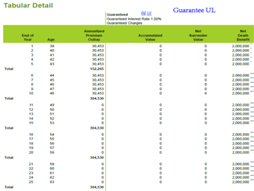Image resolution: width=254 pixels, height=191 pixels.
Task: Click the first 304,530 total after year 10
Action: [97, 98]
